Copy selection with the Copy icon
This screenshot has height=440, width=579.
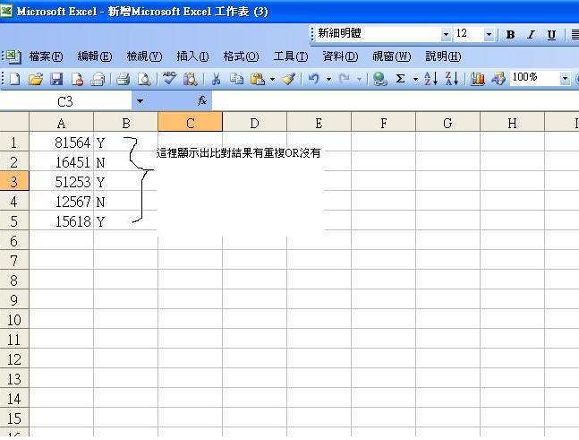236,79
